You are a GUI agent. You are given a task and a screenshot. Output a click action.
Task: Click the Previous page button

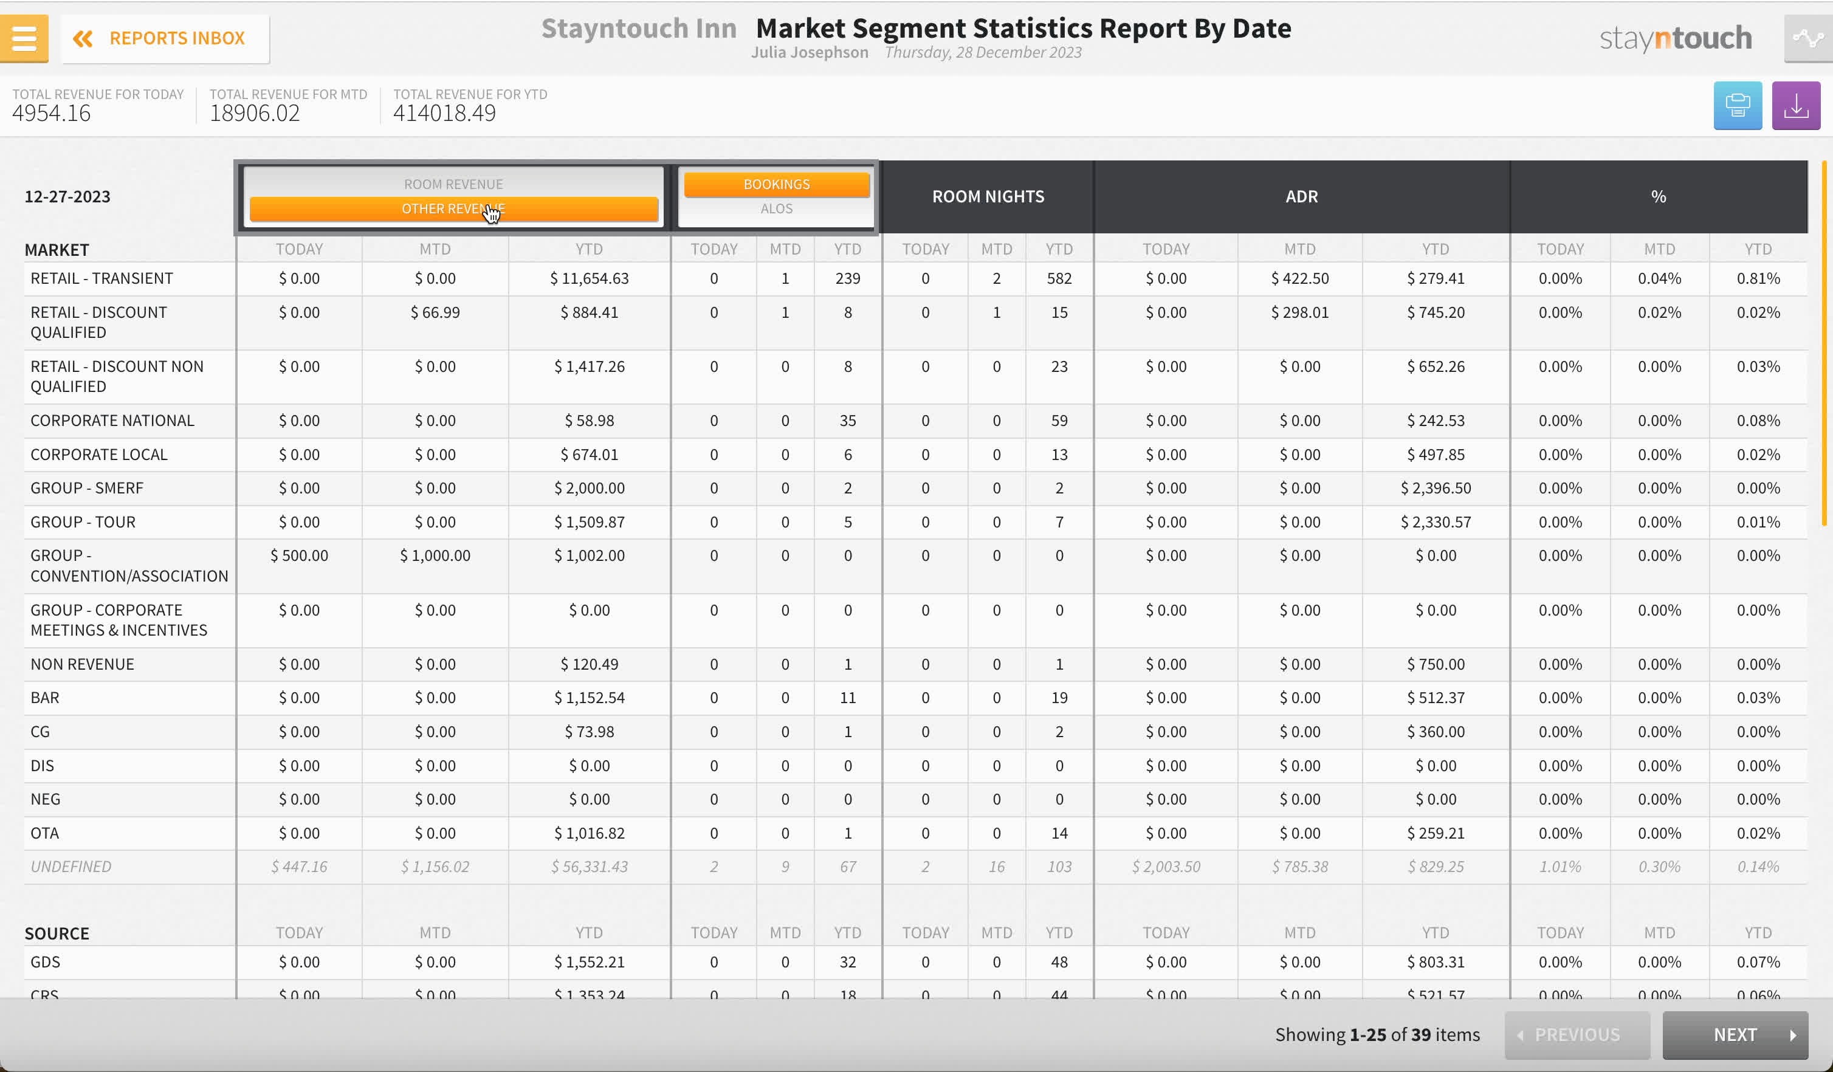click(1577, 1034)
